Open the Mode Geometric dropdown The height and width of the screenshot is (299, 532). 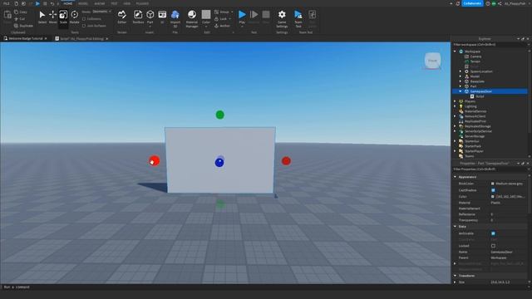tap(101, 12)
